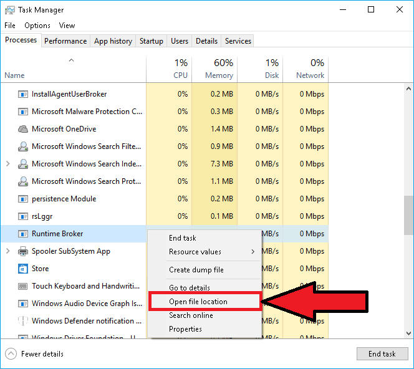This screenshot has width=414, height=369.
Task: Switch to the Startup tab
Action: click(152, 41)
